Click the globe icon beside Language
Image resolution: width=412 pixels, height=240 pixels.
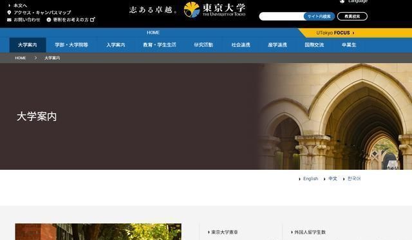(x=342, y=1)
